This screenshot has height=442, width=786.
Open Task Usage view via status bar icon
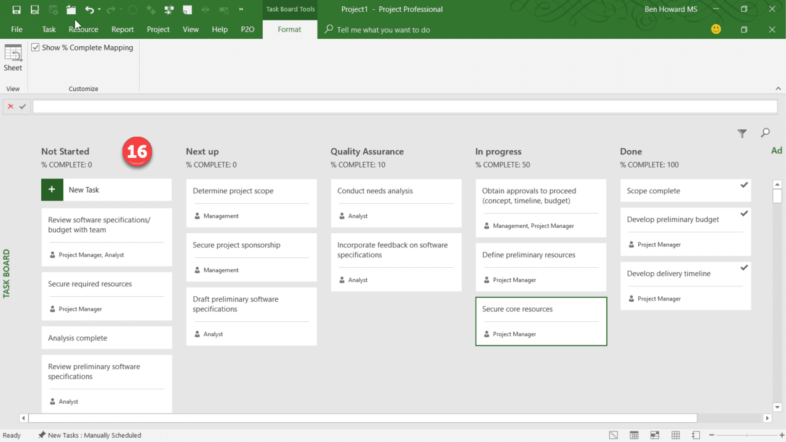[x=634, y=435]
